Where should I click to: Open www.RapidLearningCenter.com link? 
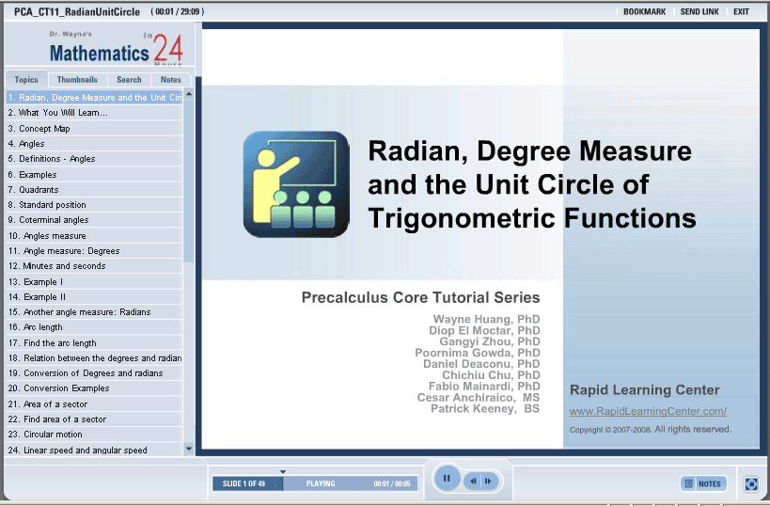(648, 411)
